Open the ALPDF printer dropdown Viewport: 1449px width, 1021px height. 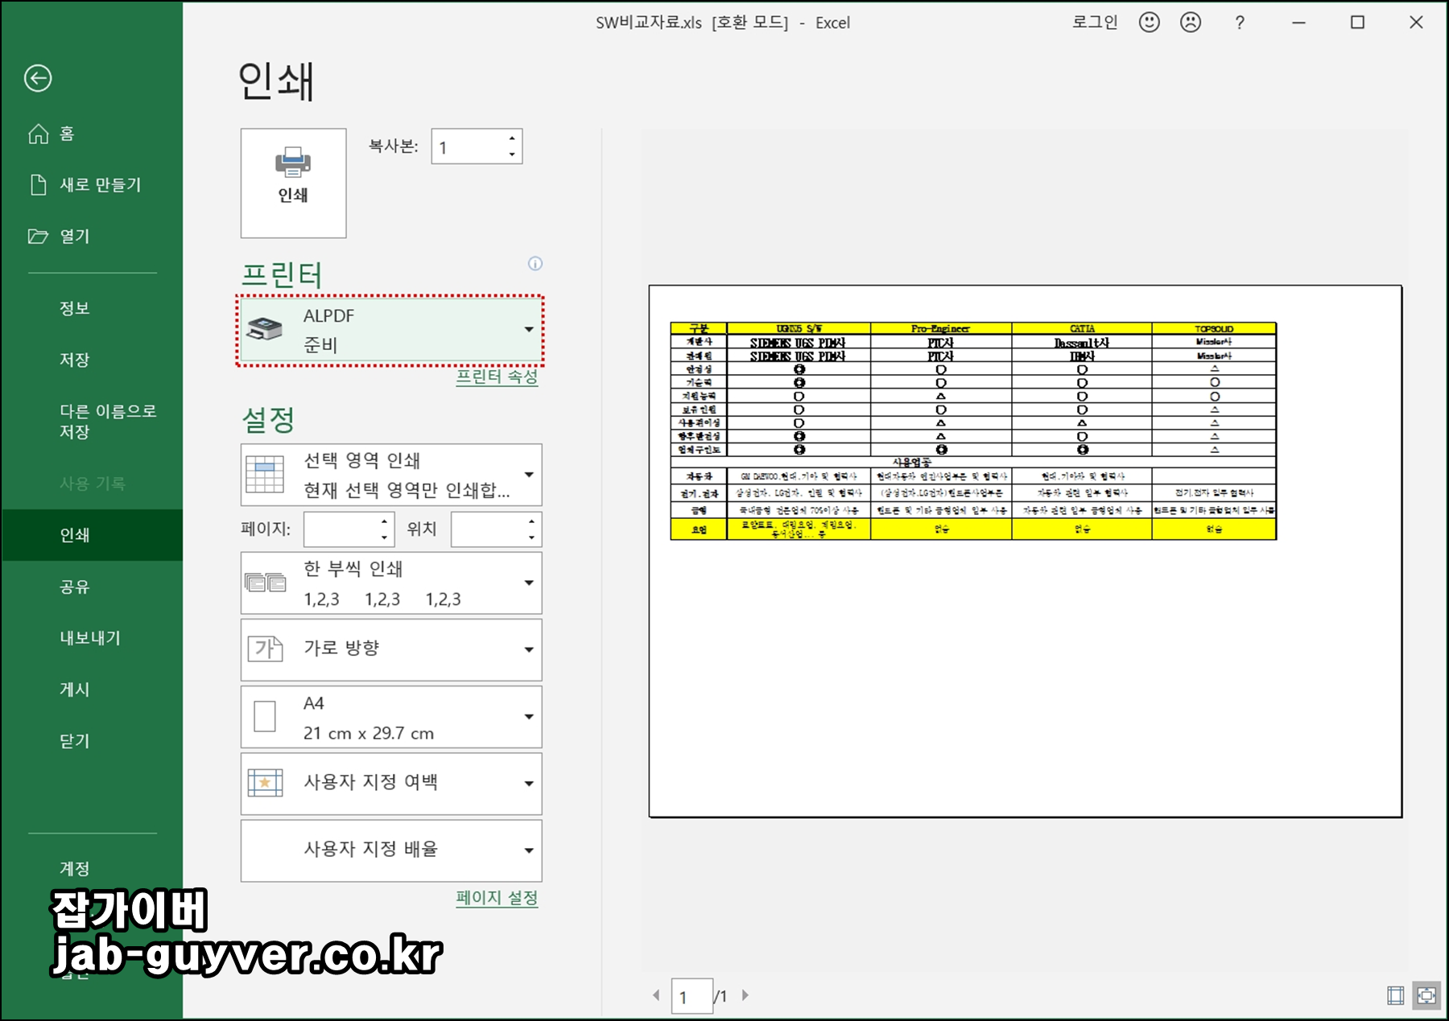(x=390, y=331)
